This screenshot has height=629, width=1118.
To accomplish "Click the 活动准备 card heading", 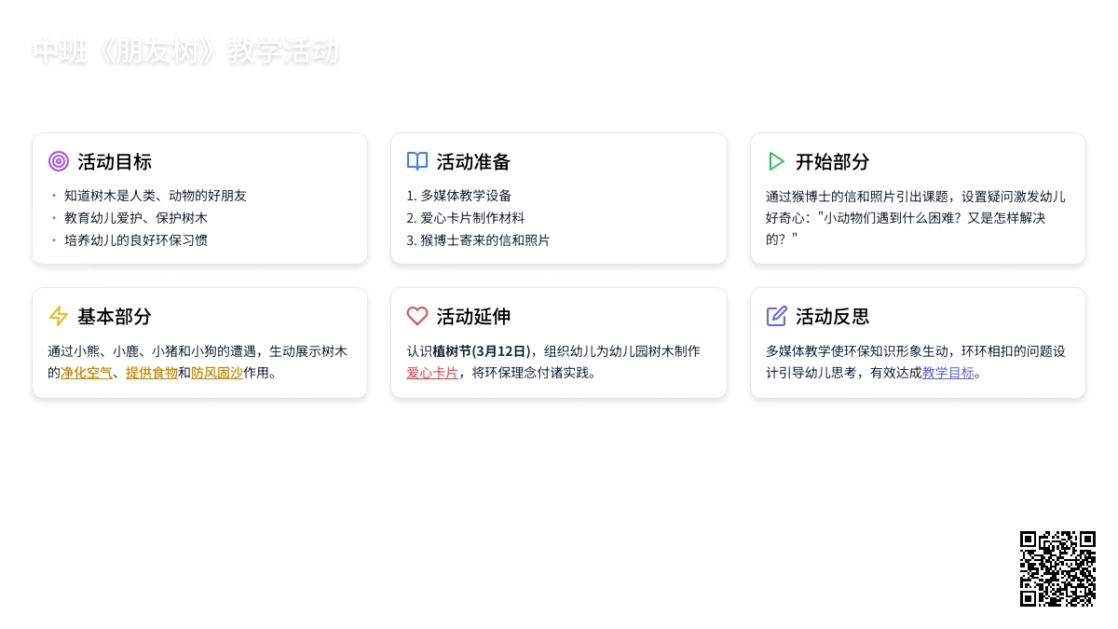I will pyautogui.click(x=473, y=161).
